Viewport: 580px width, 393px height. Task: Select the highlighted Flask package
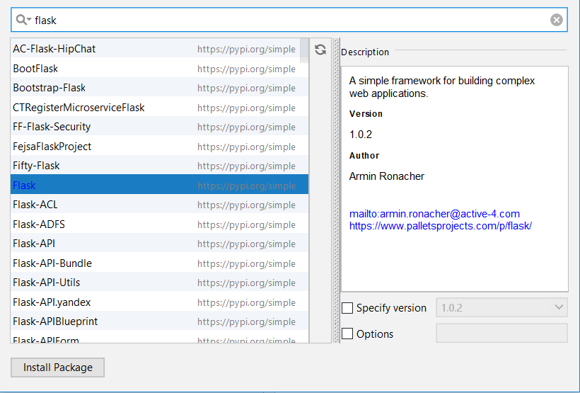(x=159, y=186)
